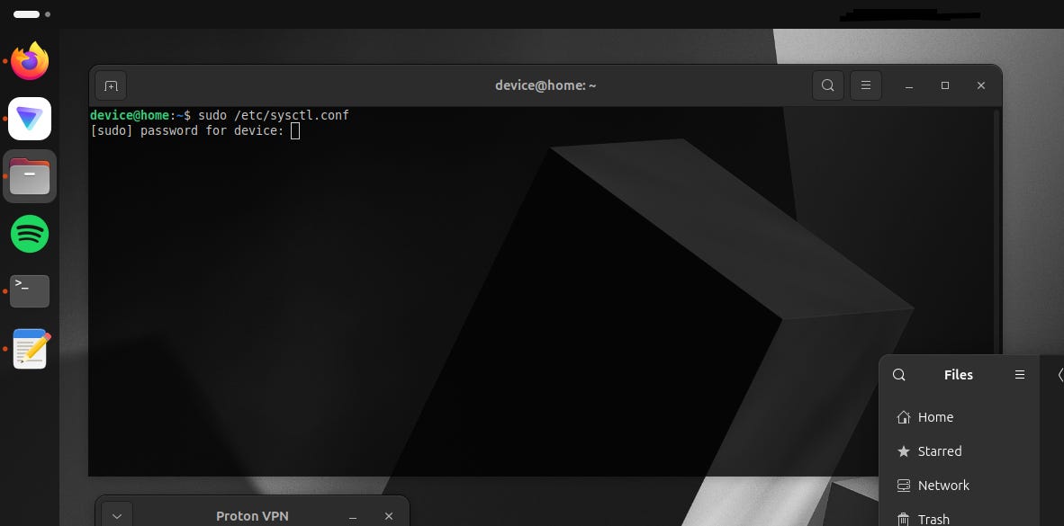Viewport: 1064px width, 526px height.
Task: Open a new terminal tab
Action: (x=111, y=85)
